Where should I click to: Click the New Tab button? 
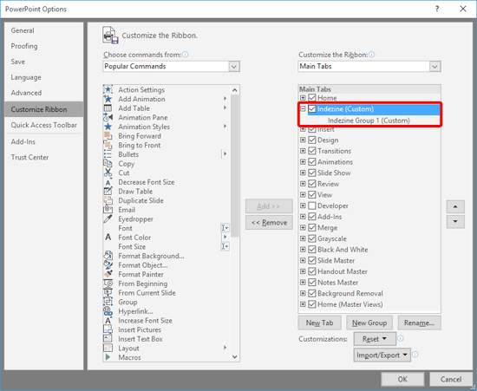[x=319, y=323]
